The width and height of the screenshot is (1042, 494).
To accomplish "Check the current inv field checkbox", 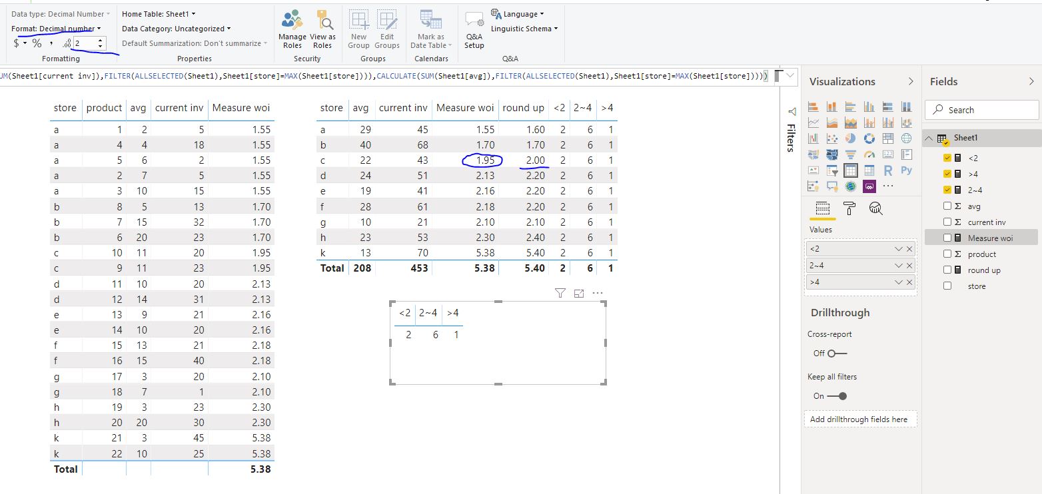I will (947, 222).
